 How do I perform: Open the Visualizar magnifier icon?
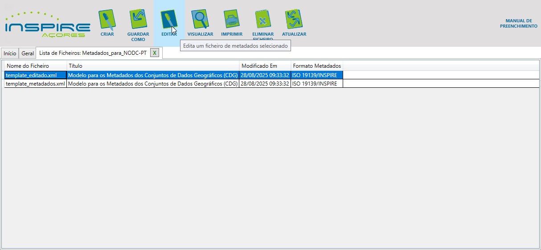pos(200,20)
